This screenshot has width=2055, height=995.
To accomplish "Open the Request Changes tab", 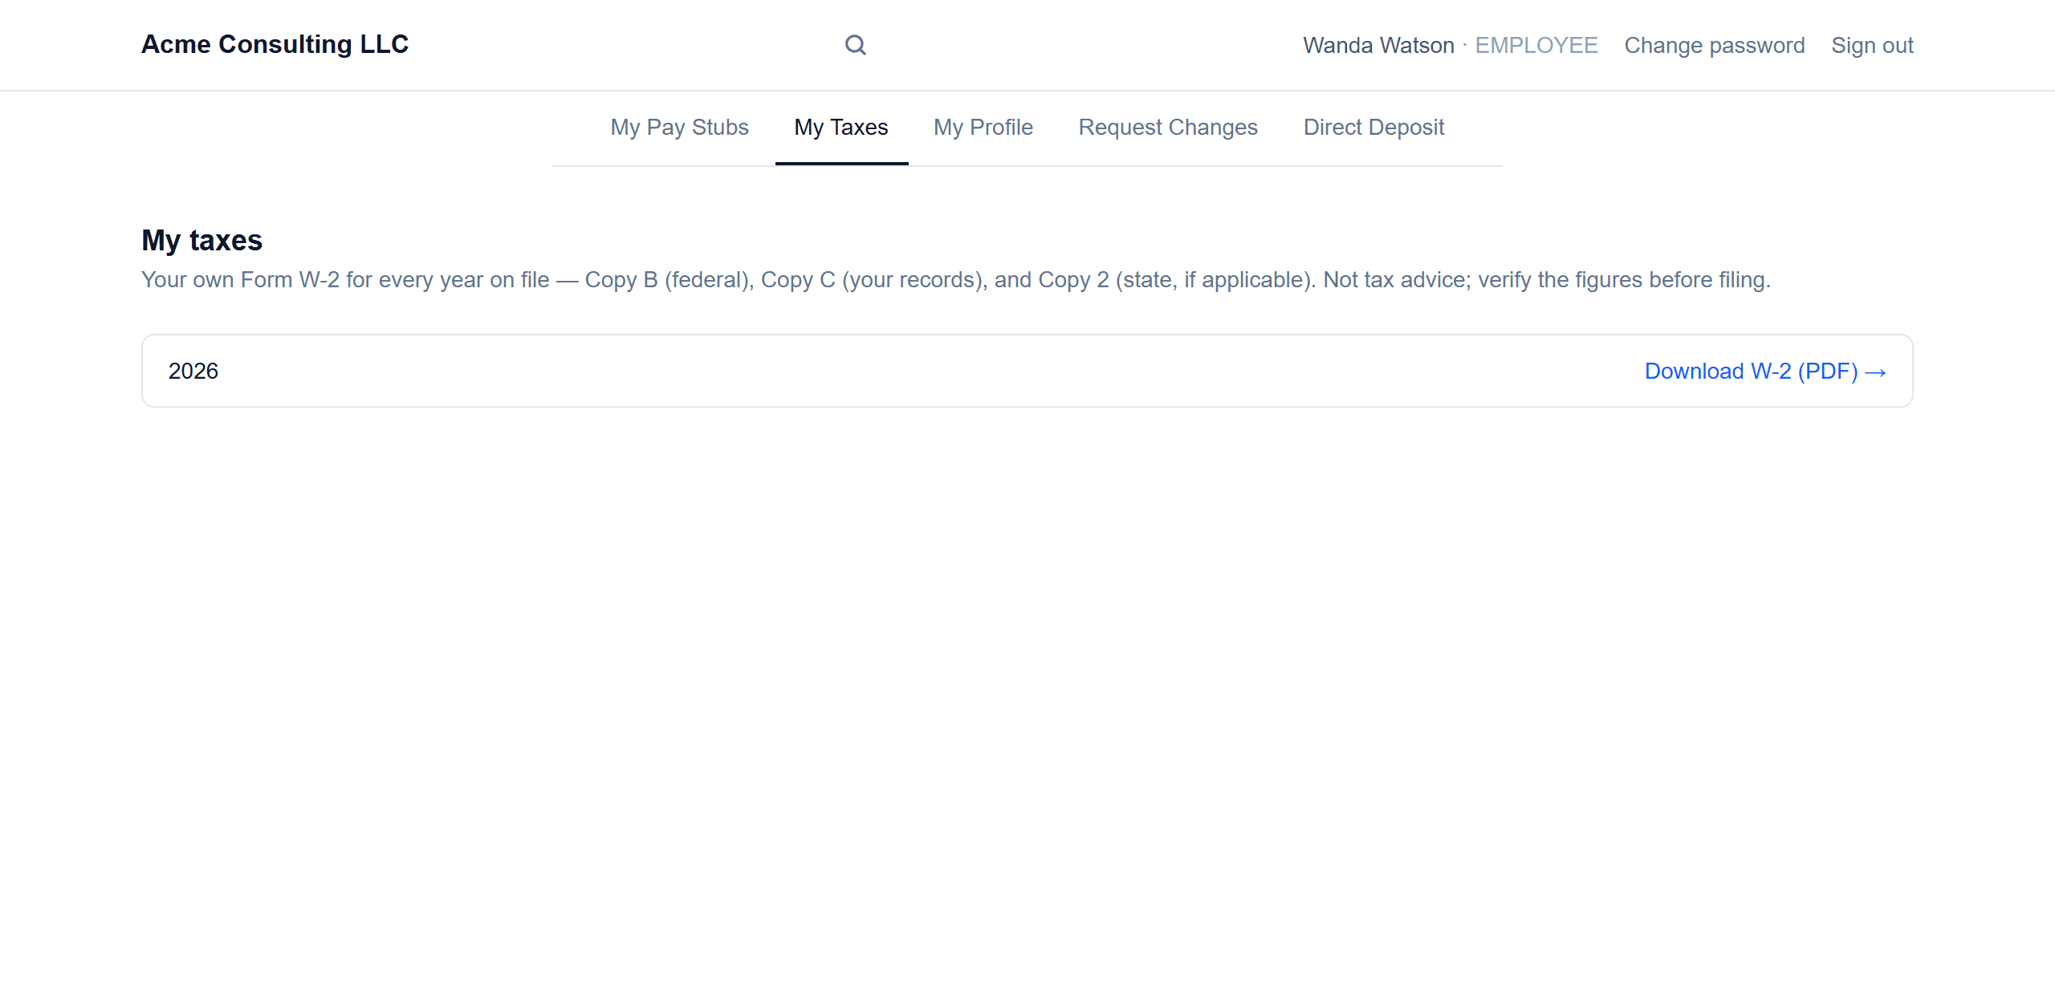I will click(x=1168, y=127).
